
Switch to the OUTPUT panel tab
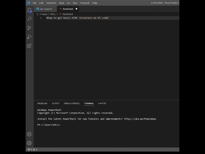[x=55, y=103]
